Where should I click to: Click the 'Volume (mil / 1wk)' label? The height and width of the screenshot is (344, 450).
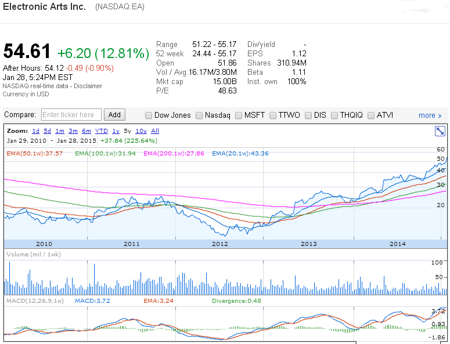[34, 254]
